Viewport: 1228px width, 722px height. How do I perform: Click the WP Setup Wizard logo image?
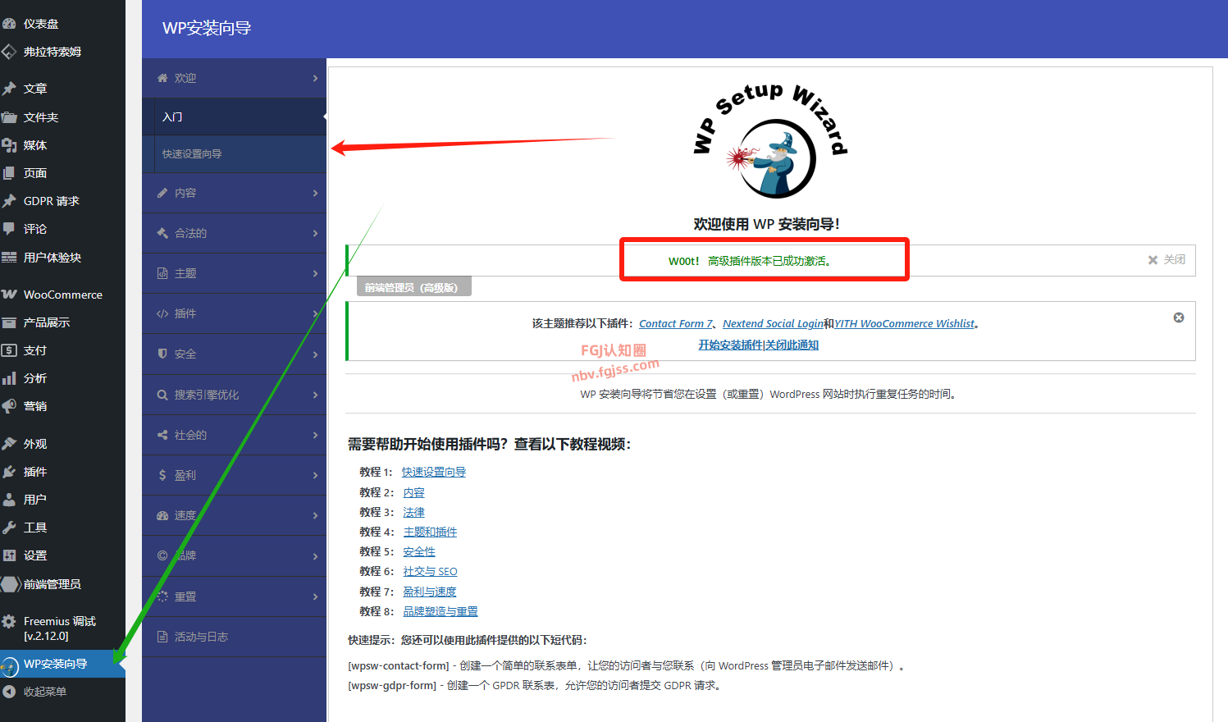770,141
